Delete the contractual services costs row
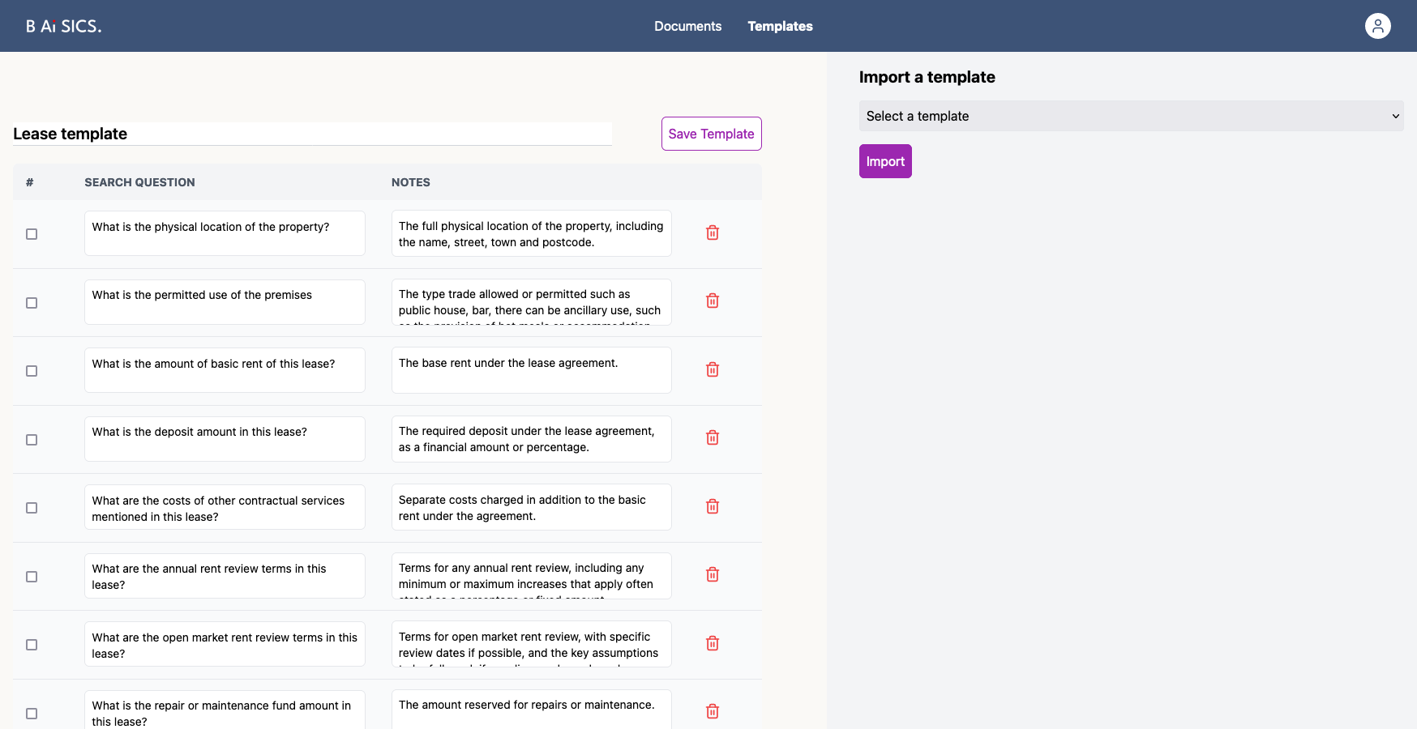 pos(713,507)
